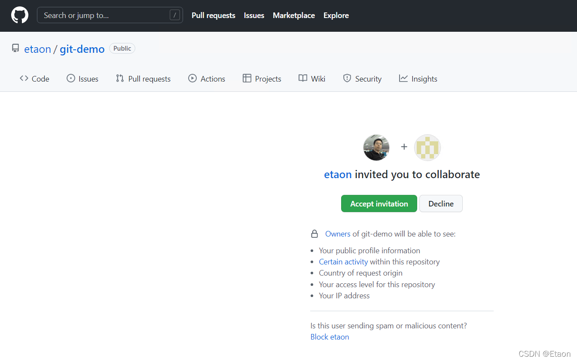Block etaon via the link

pyautogui.click(x=330, y=337)
